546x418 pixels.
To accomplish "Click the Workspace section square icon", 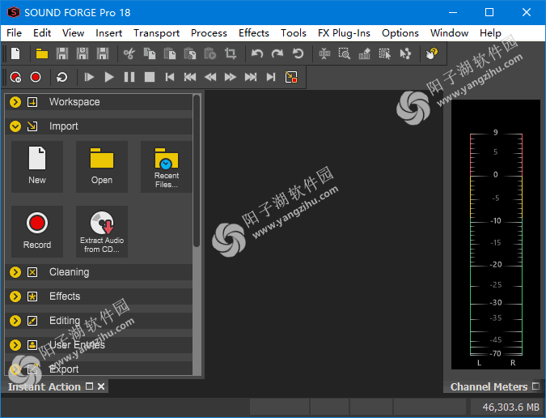I will 32,102.
